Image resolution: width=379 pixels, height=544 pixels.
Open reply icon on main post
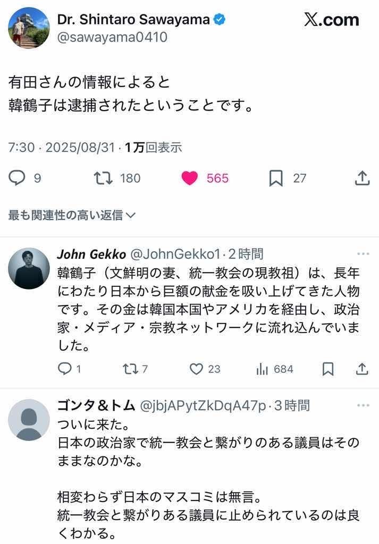(16, 178)
